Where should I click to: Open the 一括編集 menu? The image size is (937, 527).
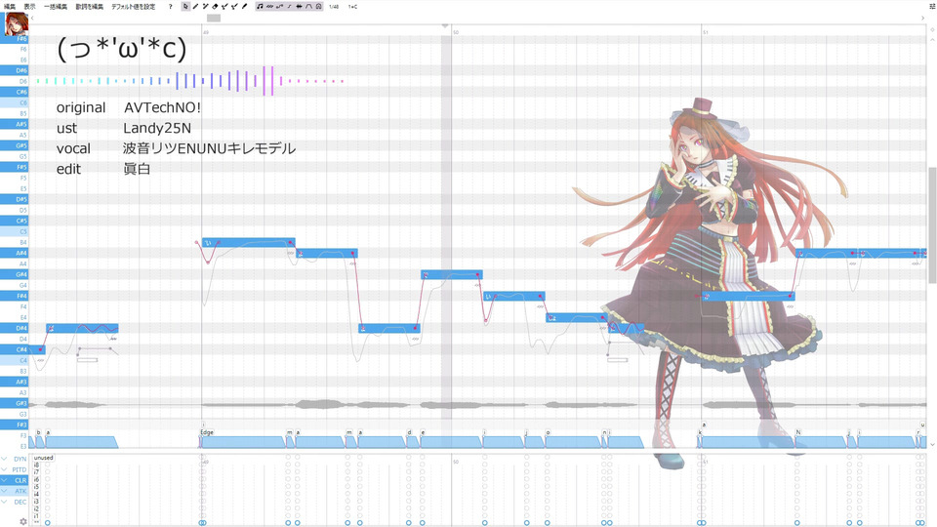coord(56,7)
